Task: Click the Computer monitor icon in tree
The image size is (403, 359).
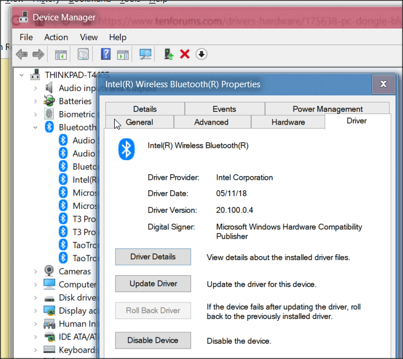Action: pyautogui.click(x=49, y=284)
